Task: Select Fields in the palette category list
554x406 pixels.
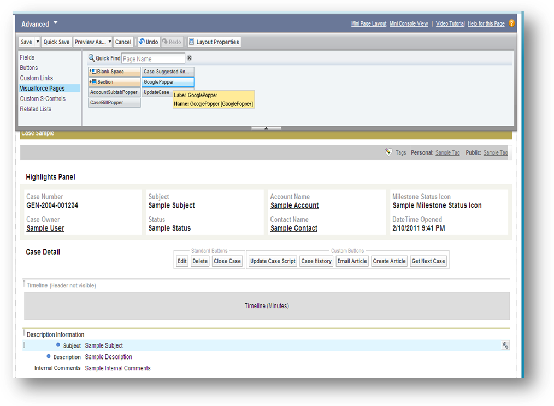Action: tap(27, 57)
